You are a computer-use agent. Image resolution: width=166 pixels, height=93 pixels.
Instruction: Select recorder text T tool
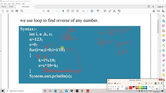pyautogui.click(x=115, y=87)
